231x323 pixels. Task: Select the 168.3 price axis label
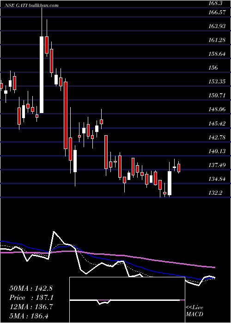click(216, 3)
